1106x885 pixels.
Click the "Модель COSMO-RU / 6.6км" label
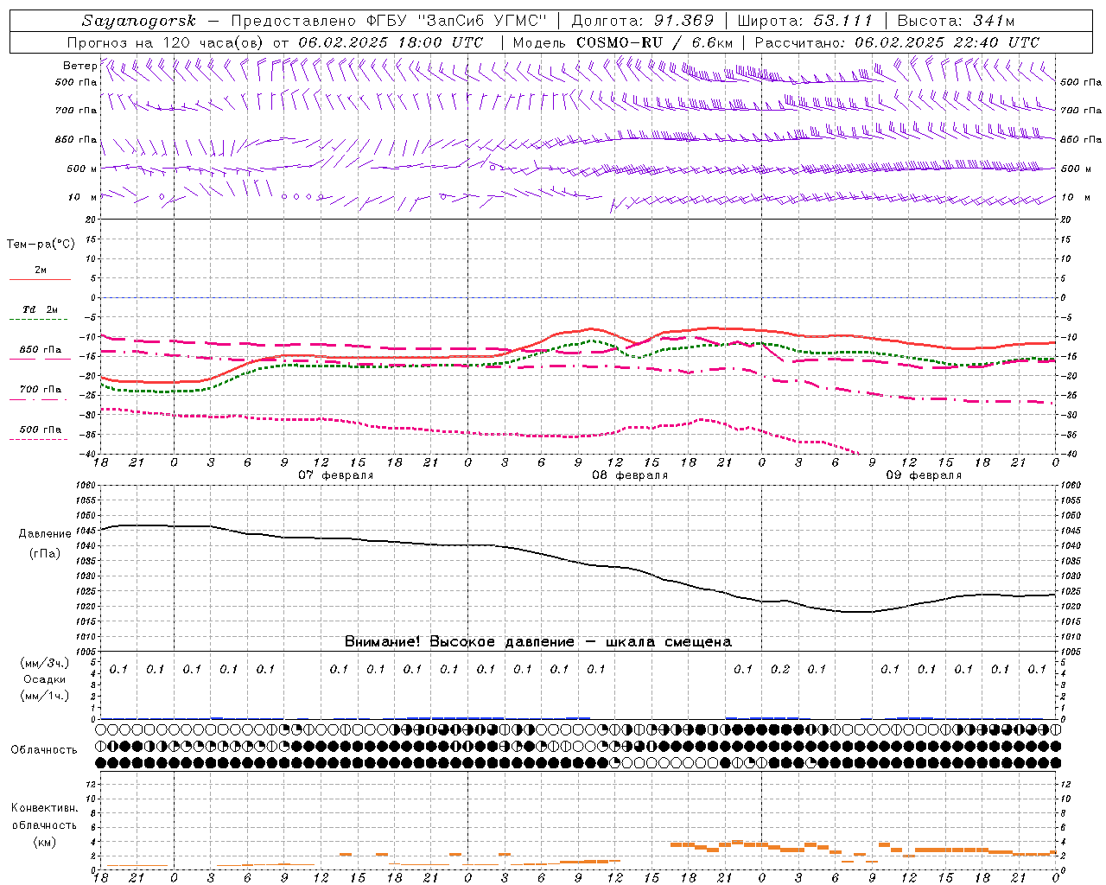622,42
